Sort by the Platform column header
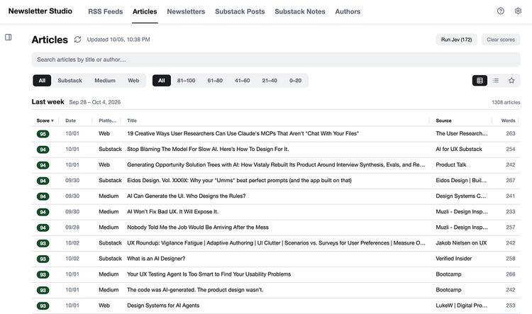The width and height of the screenshot is (532, 314). tap(108, 120)
